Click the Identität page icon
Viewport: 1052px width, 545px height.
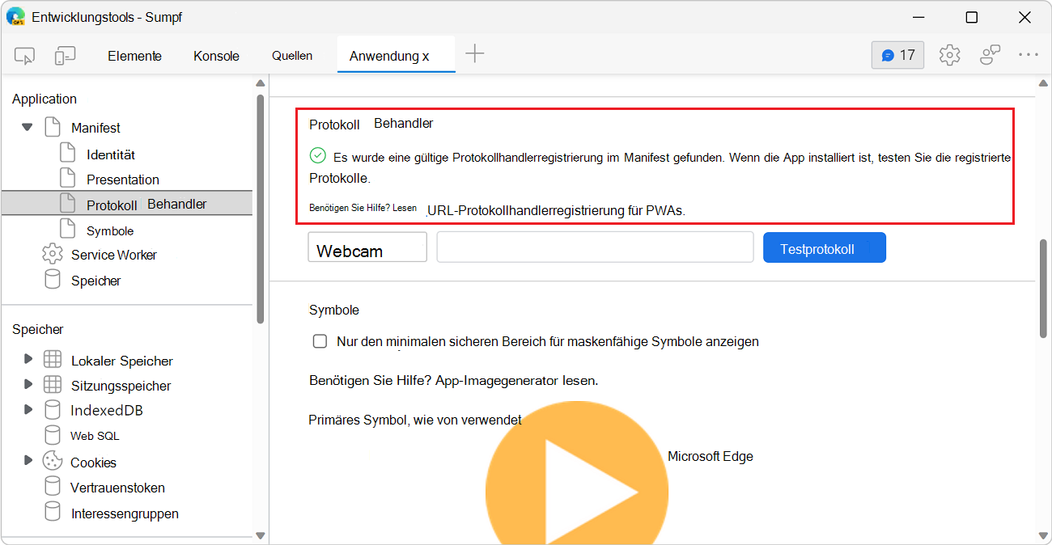pos(68,154)
